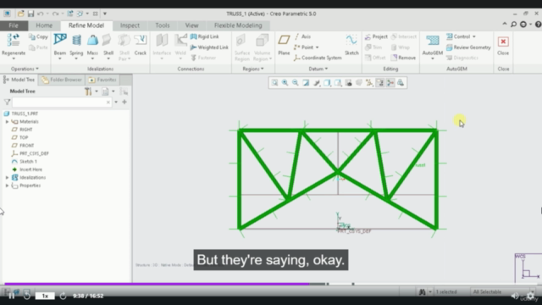
Task: Click the video progress bar
Action: point(271,284)
